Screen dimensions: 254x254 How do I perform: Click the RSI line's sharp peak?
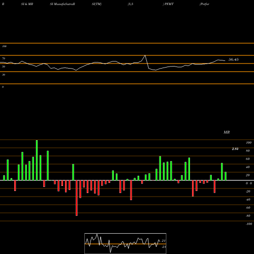click(x=145, y=55)
